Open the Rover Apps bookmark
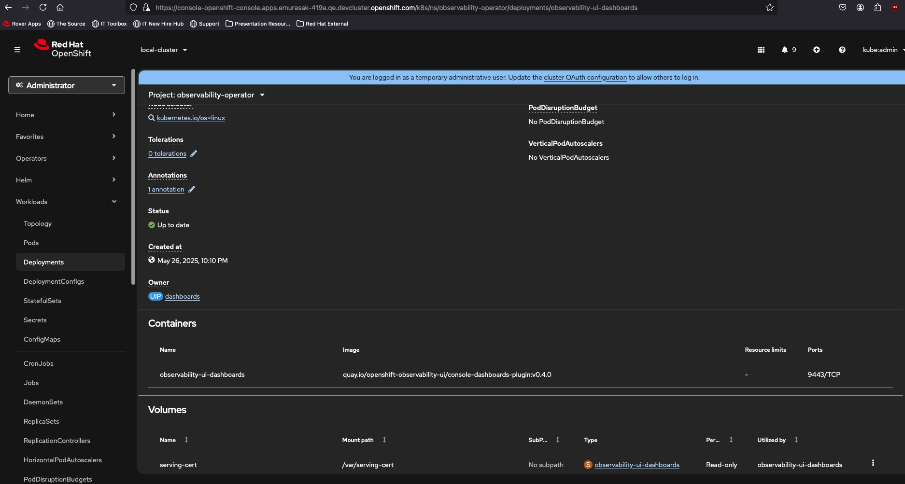Viewport: 905px width, 484px height. click(x=22, y=24)
